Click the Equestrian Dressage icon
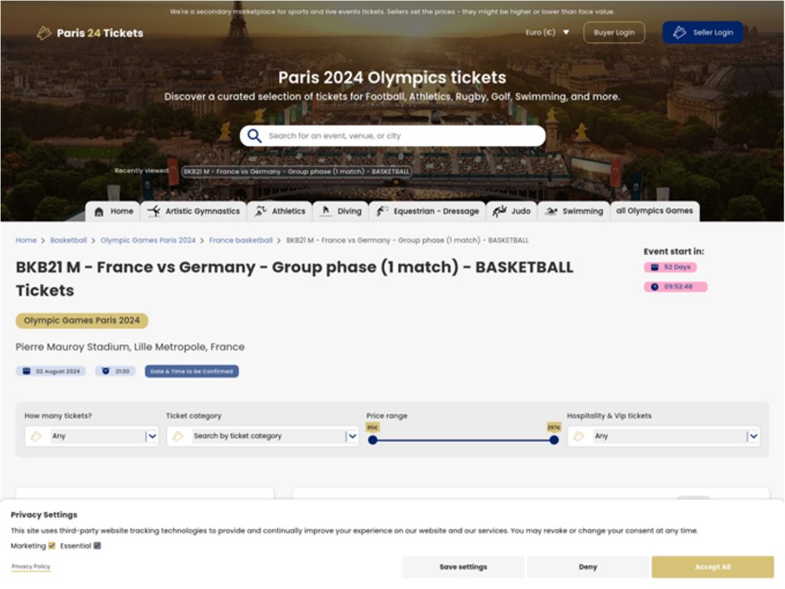785x589 pixels. (382, 212)
